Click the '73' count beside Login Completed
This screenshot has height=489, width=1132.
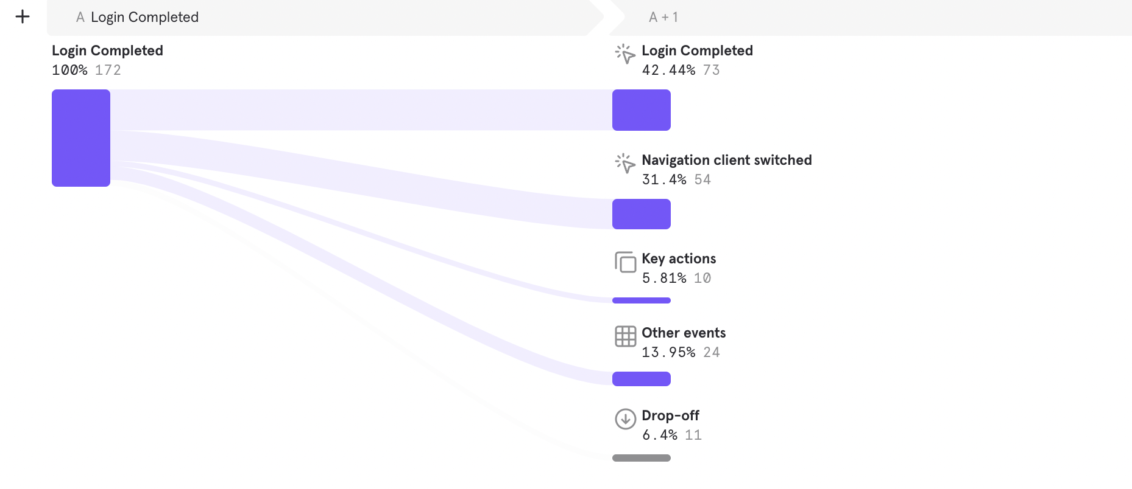coord(710,69)
